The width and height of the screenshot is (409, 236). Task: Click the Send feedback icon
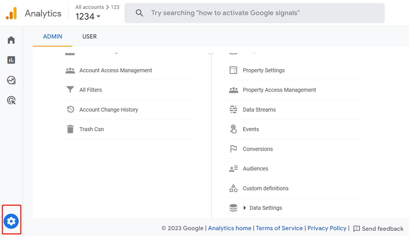(357, 229)
